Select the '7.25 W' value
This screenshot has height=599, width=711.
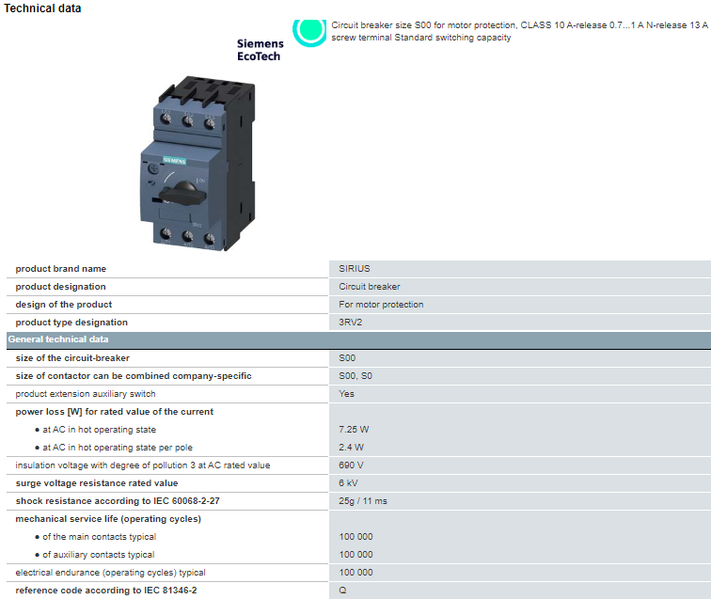click(354, 430)
